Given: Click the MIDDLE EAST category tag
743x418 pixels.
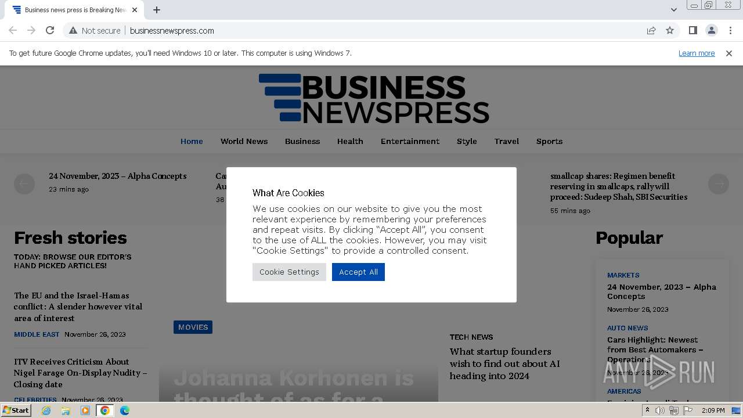Looking at the screenshot, I should coord(37,334).
